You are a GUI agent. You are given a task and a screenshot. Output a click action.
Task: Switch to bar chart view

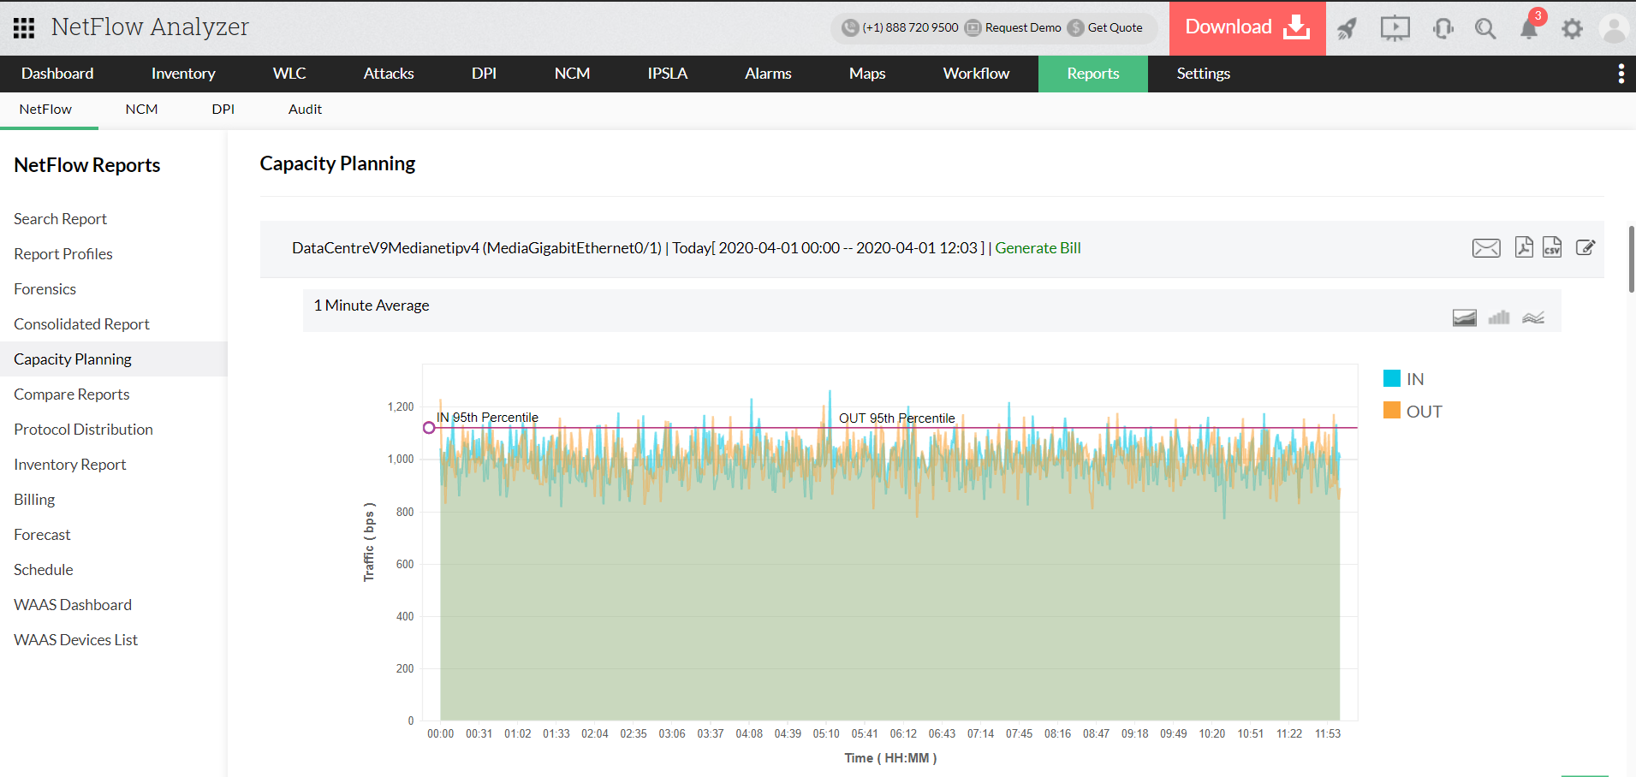[x=1498, y=318]
